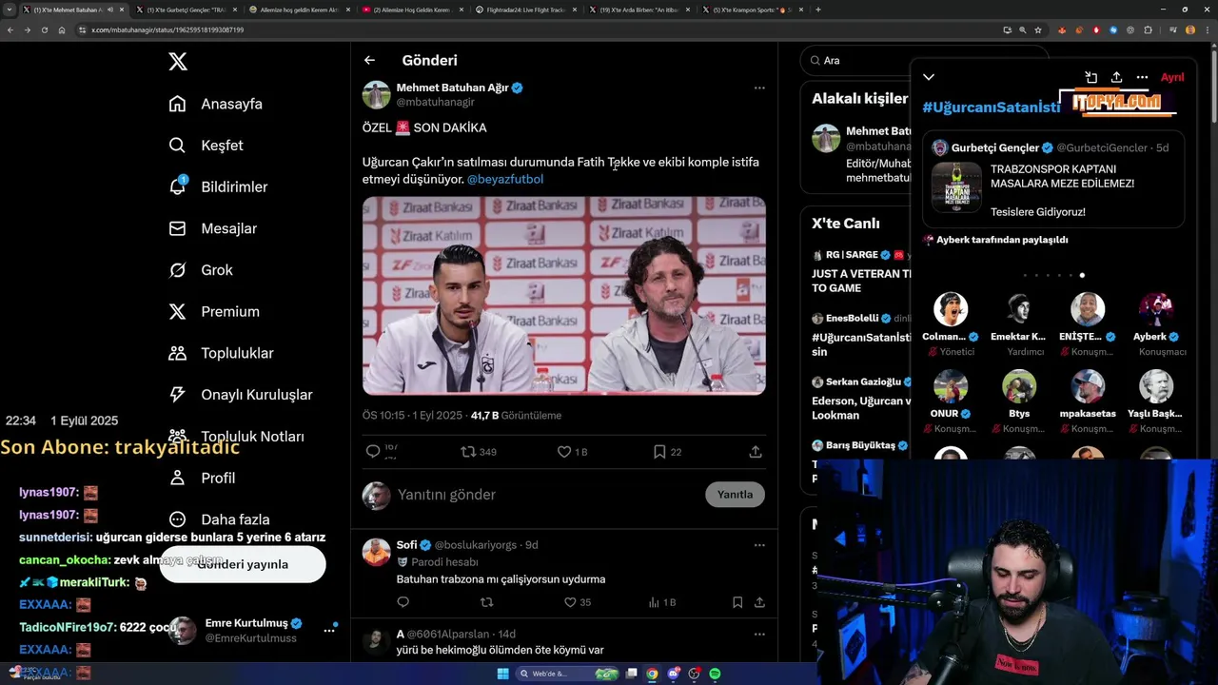Viewport: 1218px width, 685px height.
Task: View analytics of Sofi's comment
Action: [661, 602]
